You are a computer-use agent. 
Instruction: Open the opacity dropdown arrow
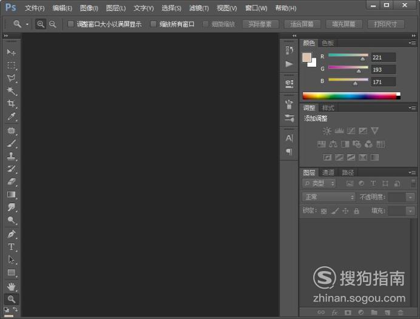point(410,197)
